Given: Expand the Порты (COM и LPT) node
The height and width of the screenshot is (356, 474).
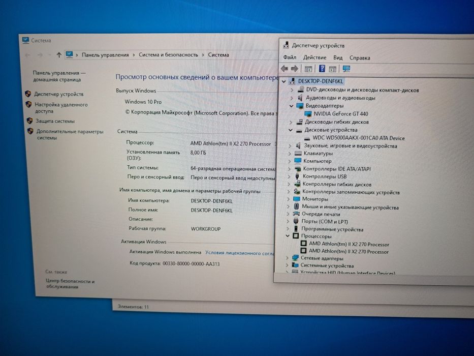Looking at the screenshot, I should pyautogui.click(x=288, y=221).
